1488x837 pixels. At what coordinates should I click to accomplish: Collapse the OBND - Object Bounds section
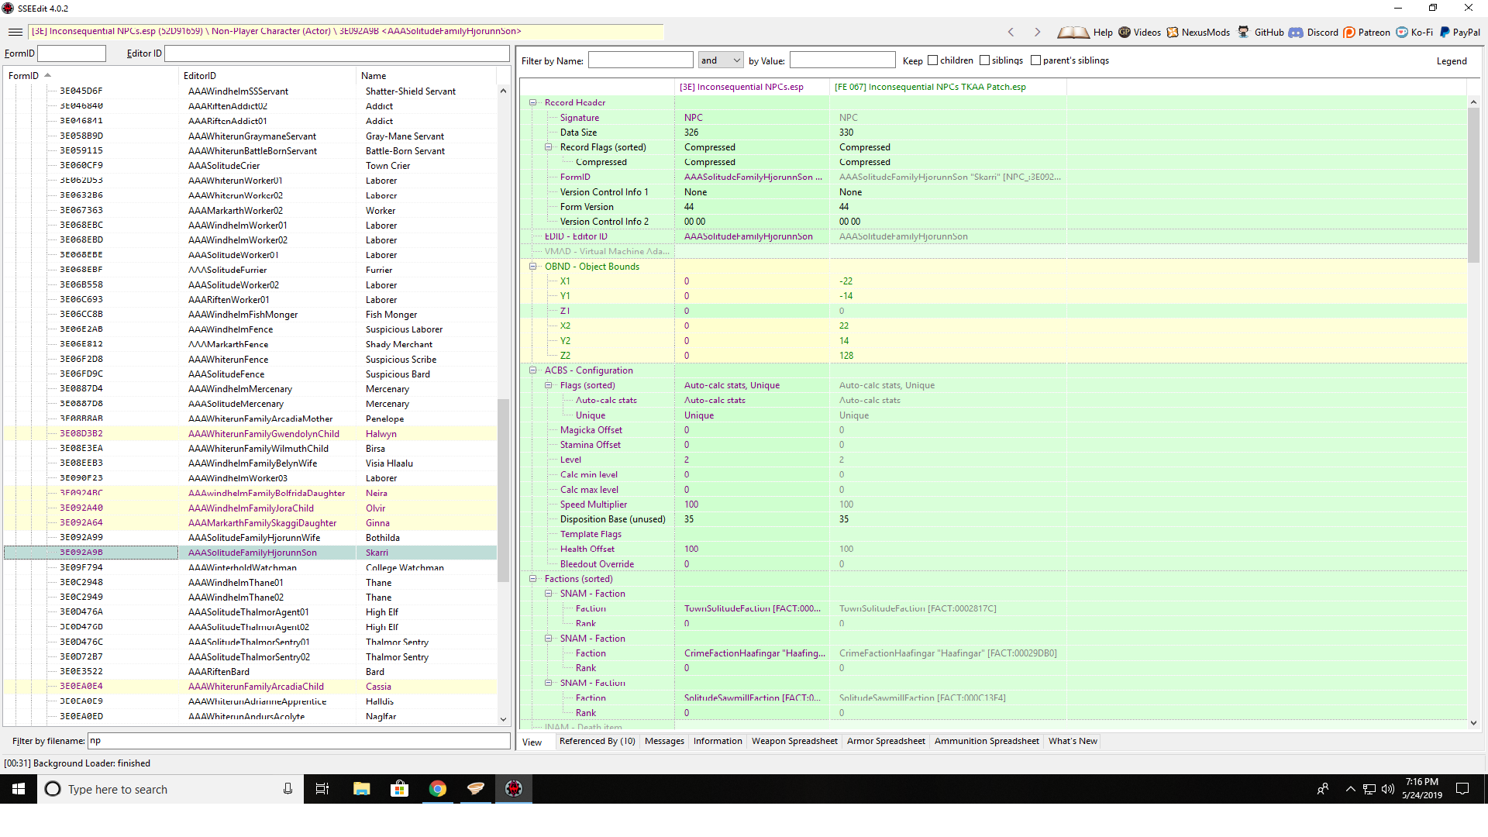coord(533,267)
